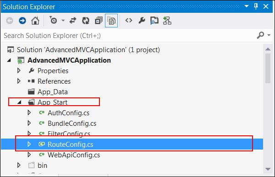This screenshot has height=177, width=275.
Task: Open the Pending Changes Filter dropdown arrow
Action: [x=63, y=21]
